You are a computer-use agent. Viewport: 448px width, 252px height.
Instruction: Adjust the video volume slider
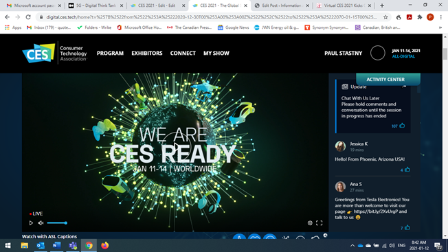[x=57, y=223]
